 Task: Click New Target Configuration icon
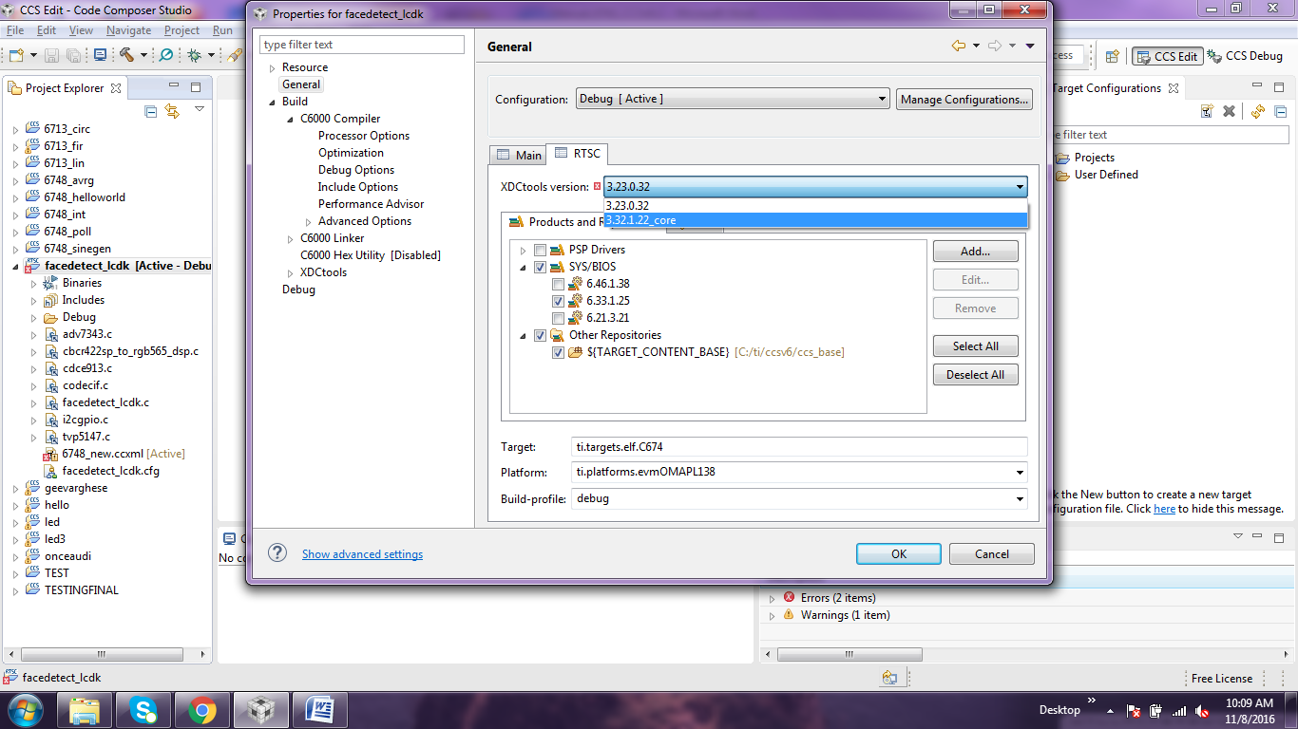click(1207, 111)
